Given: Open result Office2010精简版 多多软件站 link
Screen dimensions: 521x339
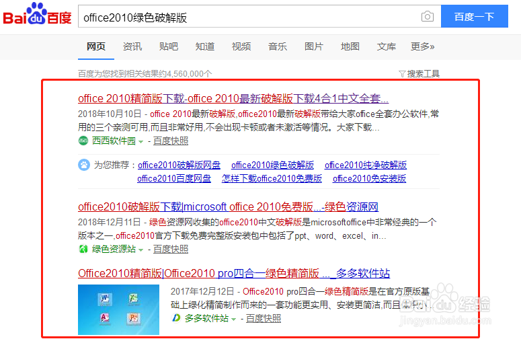Looking at the screenshot, I should (234, 274).
